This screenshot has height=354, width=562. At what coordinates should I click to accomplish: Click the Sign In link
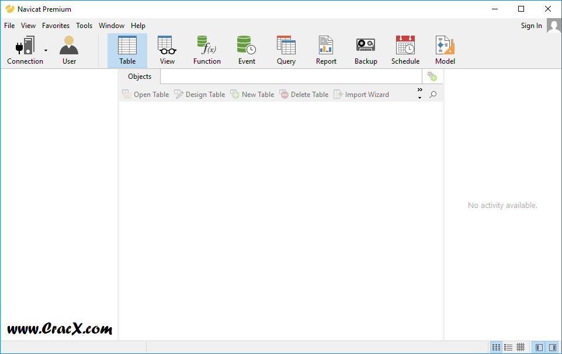coord(531,26)
